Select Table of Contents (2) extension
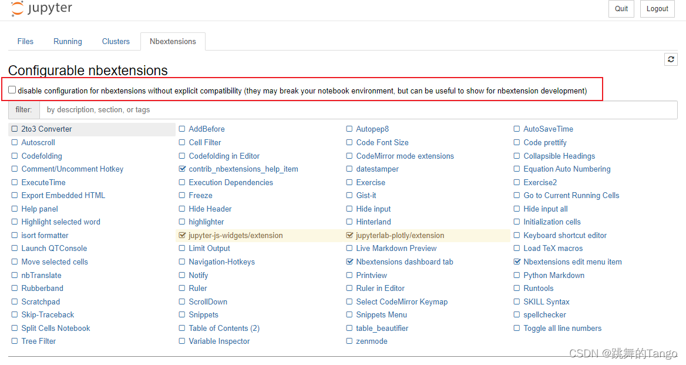Viewport: 686px width, 365px height. 224,328
